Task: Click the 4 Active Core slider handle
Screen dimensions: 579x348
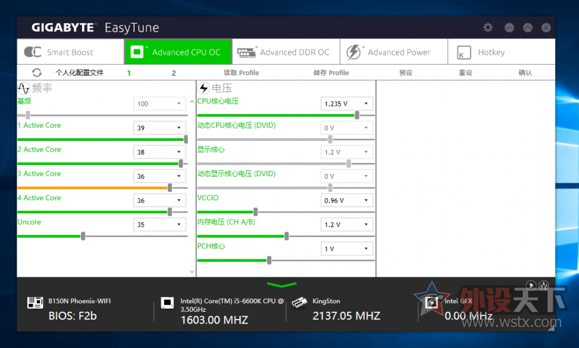Action: [170, 212]
